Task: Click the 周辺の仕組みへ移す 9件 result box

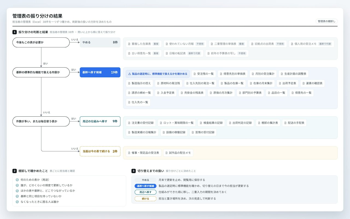Action: tap(100, 121)
